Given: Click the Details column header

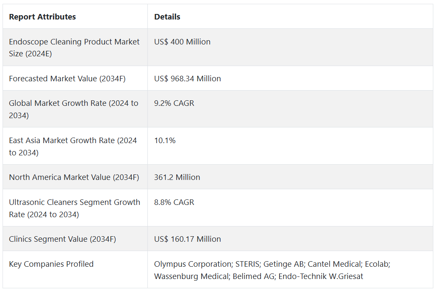Looking at the screenshot, I should tap(167, 17).
